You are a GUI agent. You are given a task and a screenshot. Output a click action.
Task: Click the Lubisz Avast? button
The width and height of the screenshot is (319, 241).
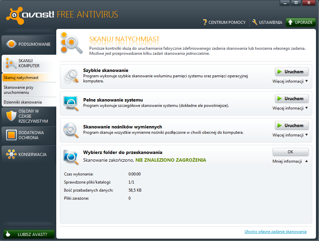pyautogui.click(x=29, y=234)
